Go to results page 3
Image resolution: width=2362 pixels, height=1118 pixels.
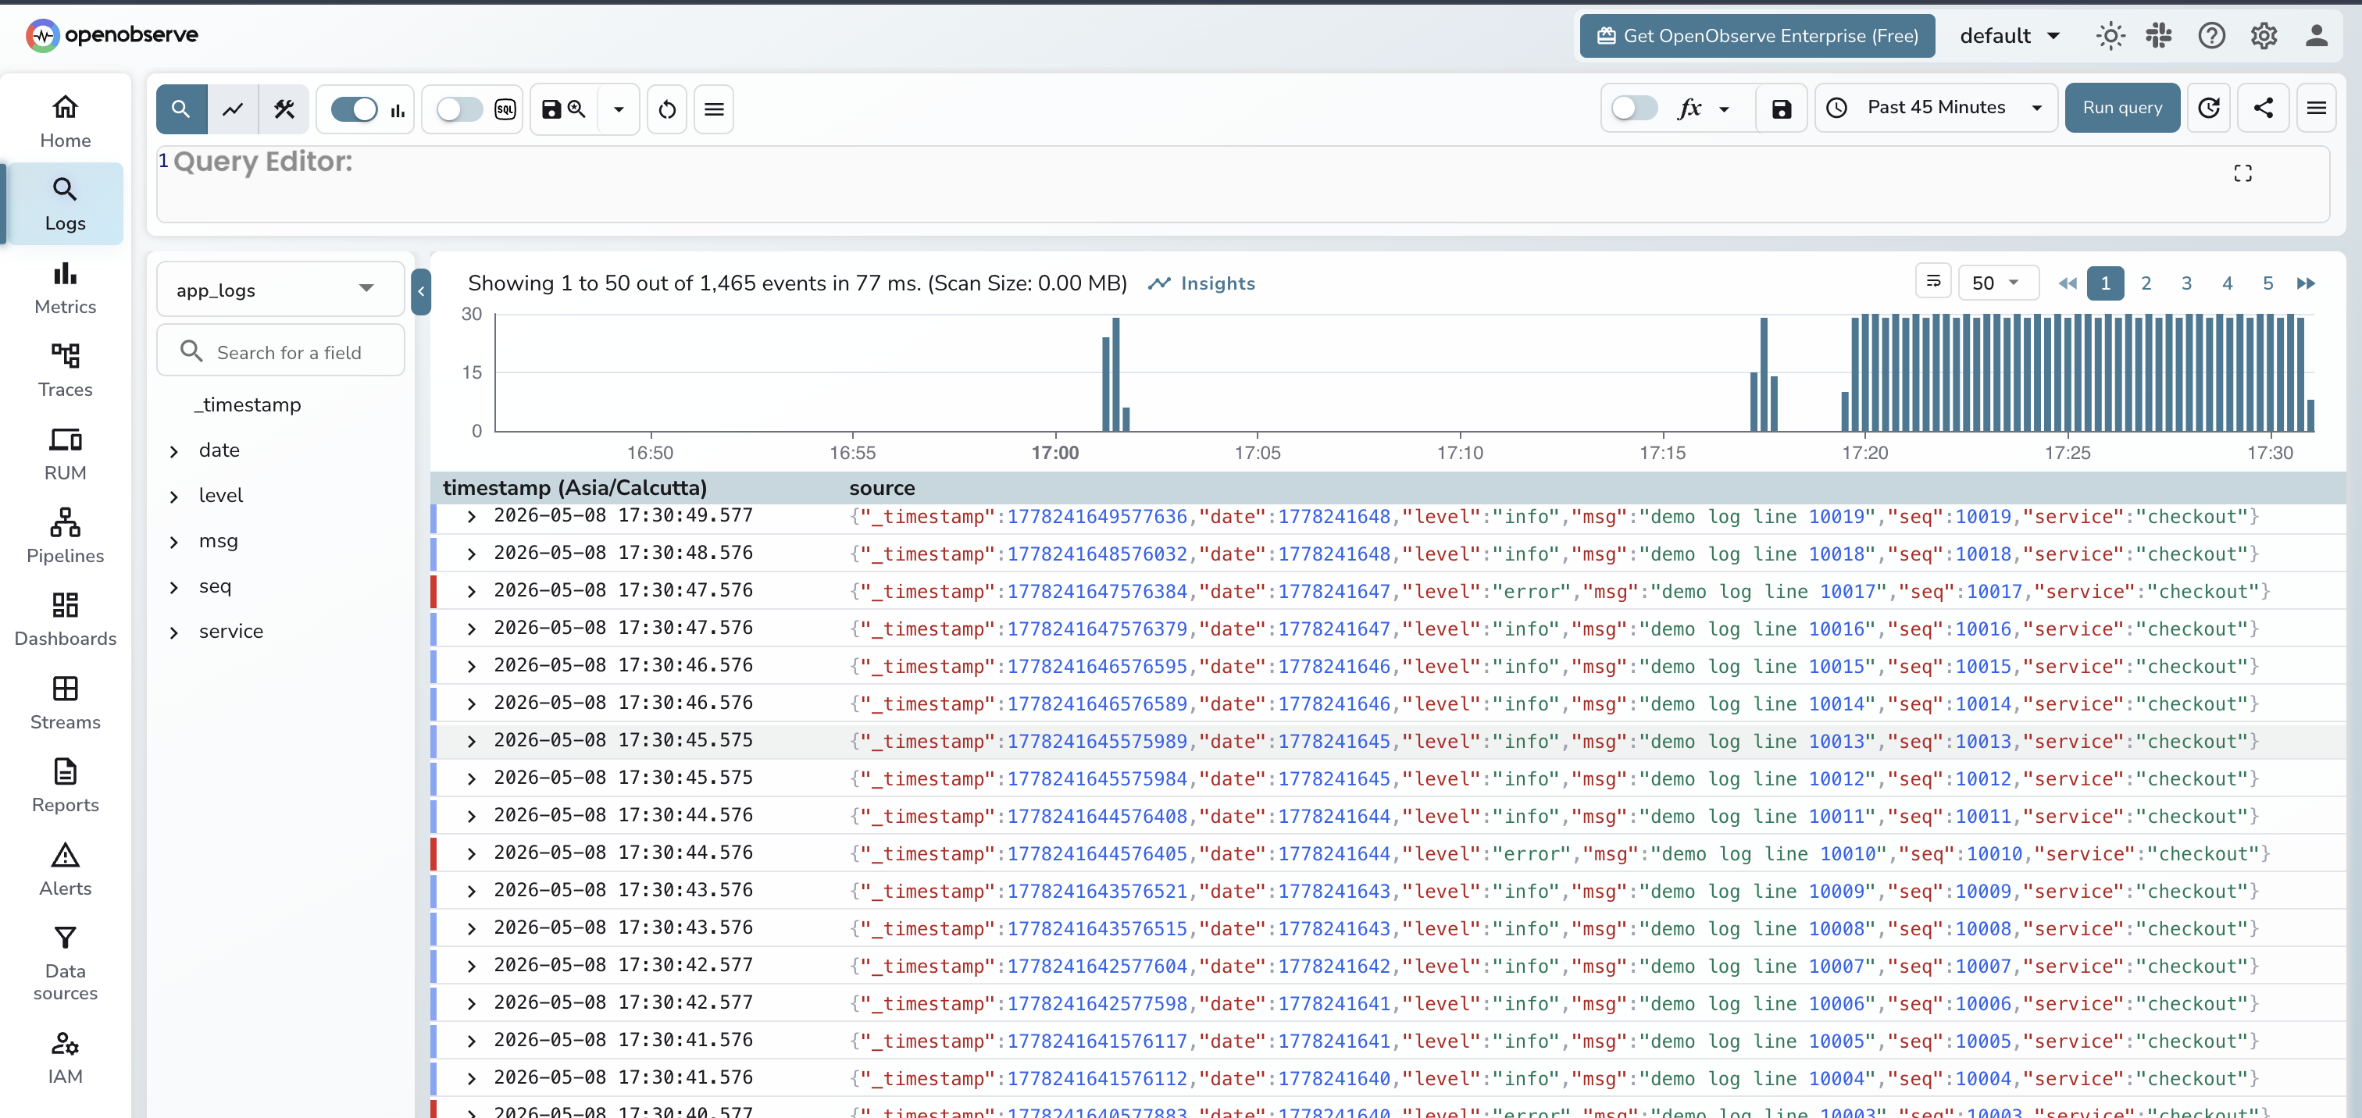point(2186,283)
